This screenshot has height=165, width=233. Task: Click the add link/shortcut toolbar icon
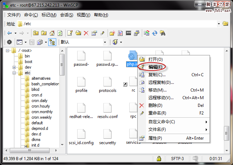(120, 33)
